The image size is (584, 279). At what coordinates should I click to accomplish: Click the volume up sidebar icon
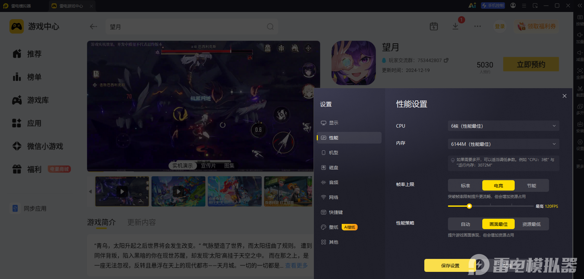580,38
